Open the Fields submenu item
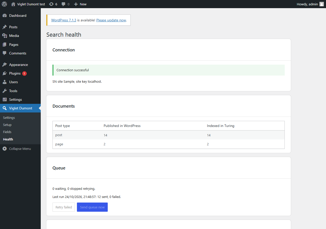This screenshot has height=229, width=326. [x=7, y=132]
